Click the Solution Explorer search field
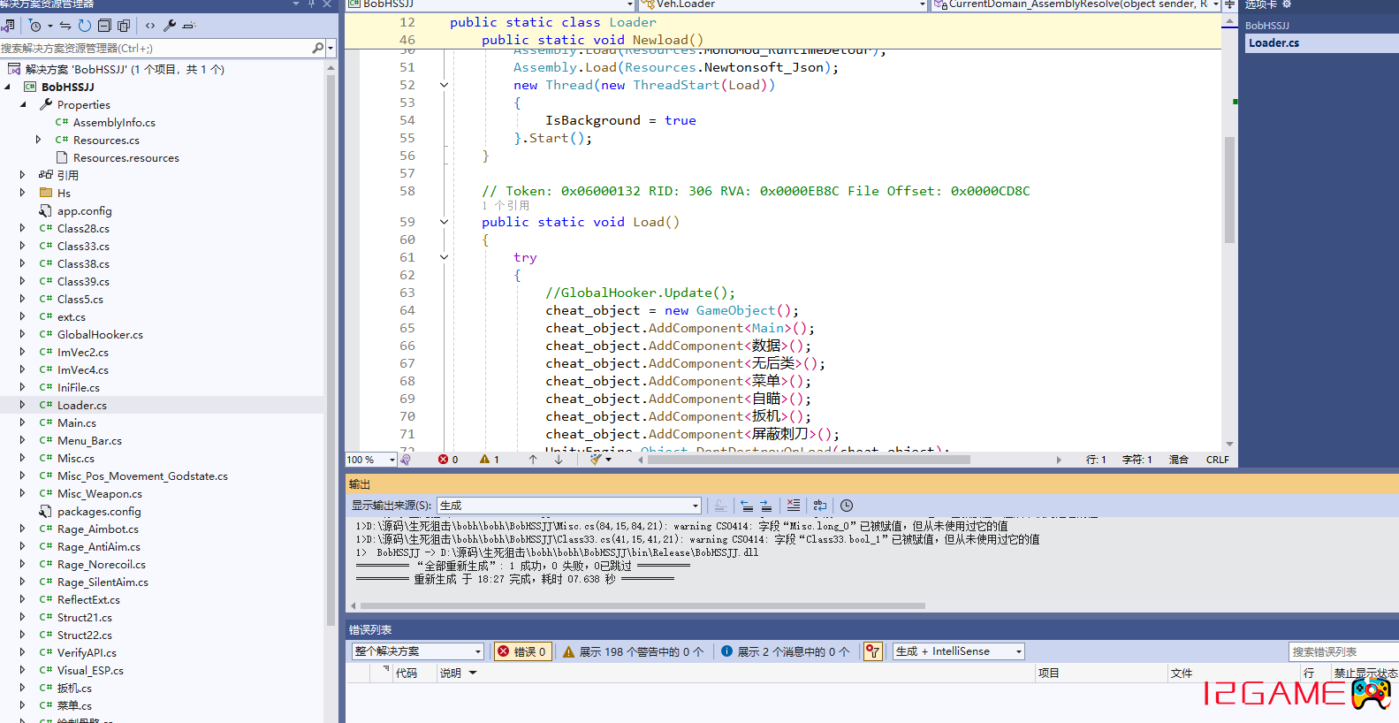This screenshot has width=1399, height=723. [x=155, y=49]
